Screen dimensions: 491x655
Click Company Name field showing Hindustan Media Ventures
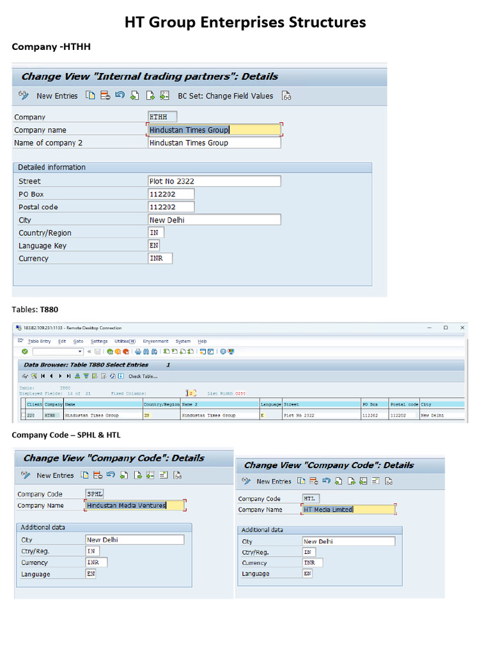tap(134, 505)
